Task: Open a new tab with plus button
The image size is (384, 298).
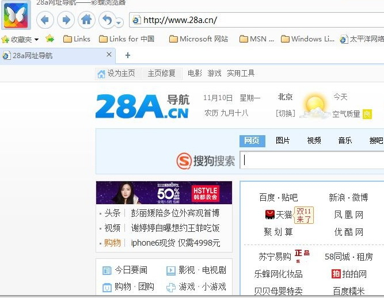Action: 128,55
